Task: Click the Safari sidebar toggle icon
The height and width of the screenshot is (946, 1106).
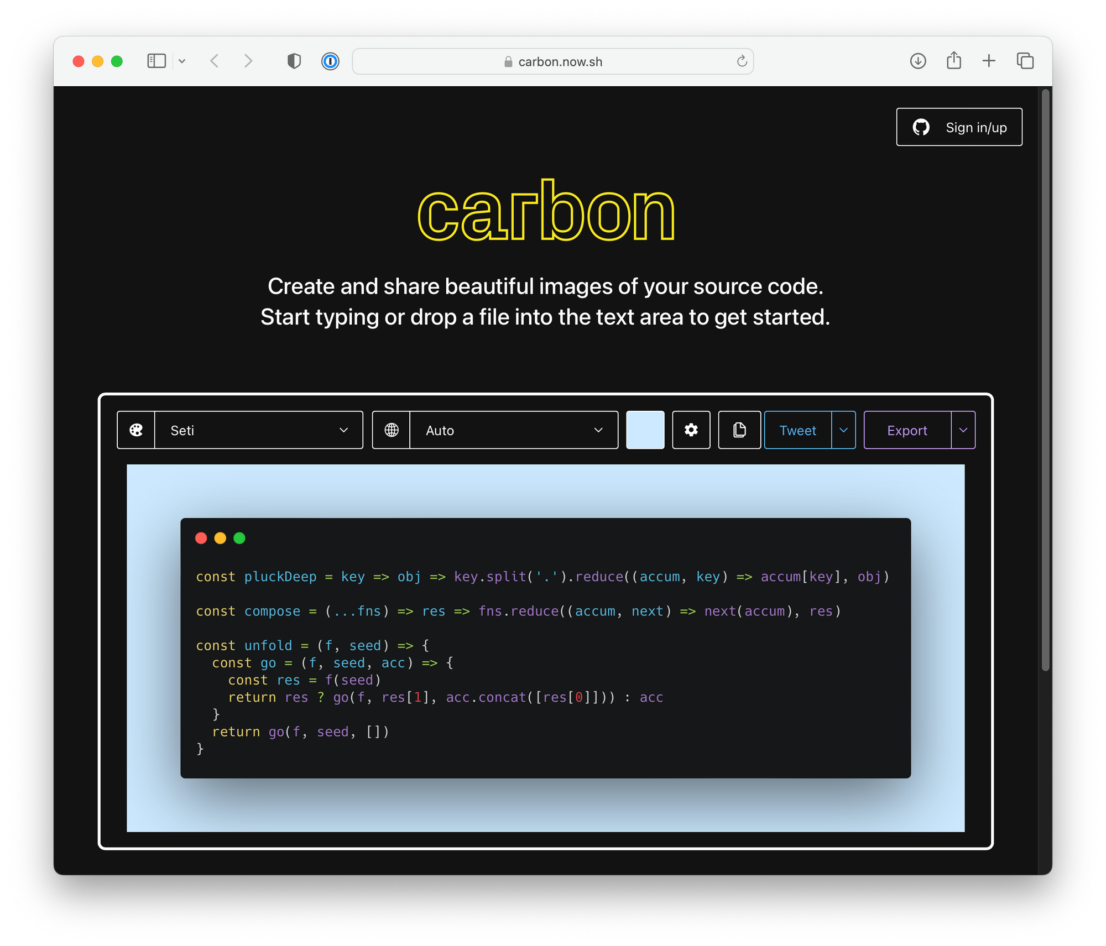Action: click(x=156, y=61)
